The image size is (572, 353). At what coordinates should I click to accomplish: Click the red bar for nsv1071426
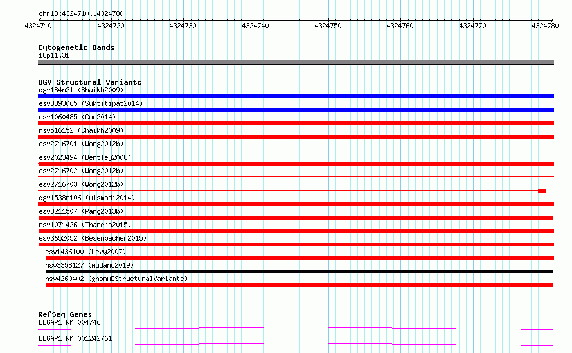[296, 231]
